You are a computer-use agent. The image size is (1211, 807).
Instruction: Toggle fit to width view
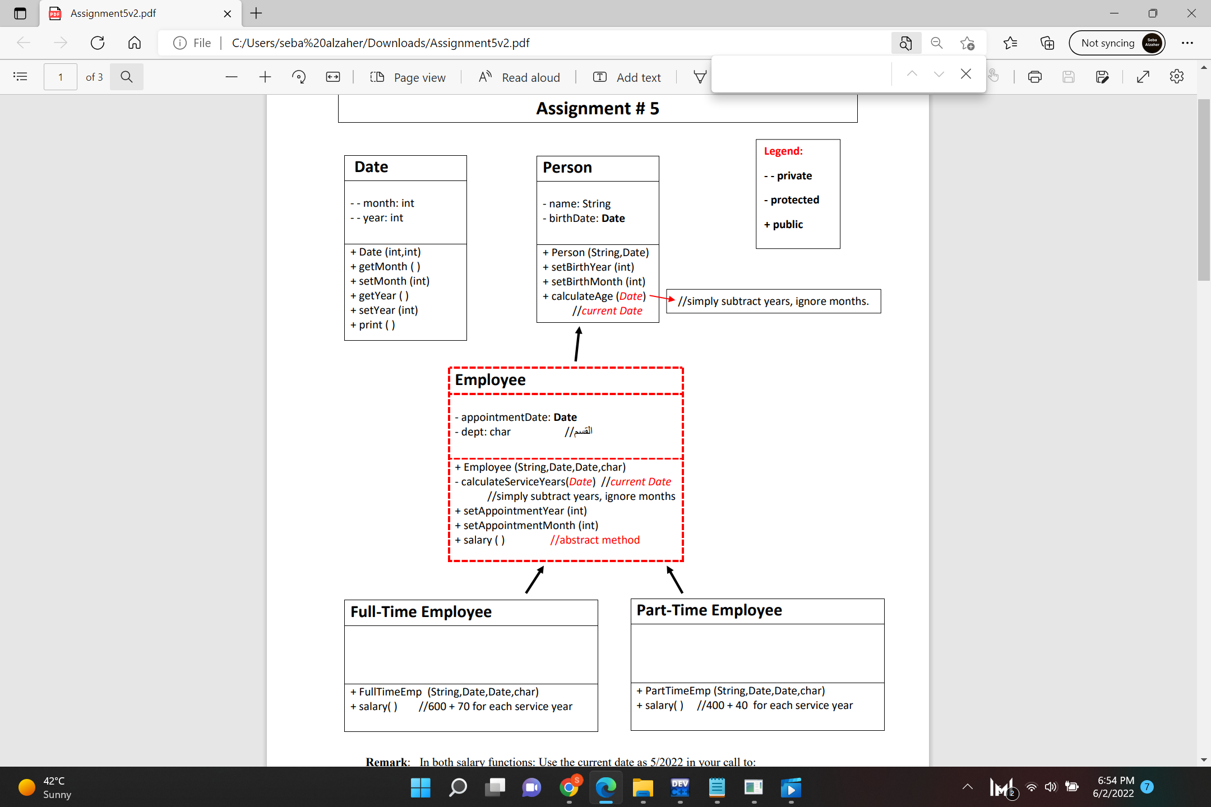pyautogui.click(x=333, y=77)
